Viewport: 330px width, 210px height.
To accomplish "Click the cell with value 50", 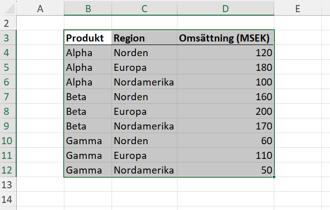I will pyautogui.click(x=225, y=170).
